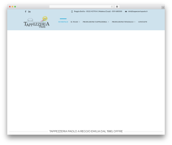Open the Produzione Tappezzeria menu
Screen dimensions: 172x145
[95, 22]
